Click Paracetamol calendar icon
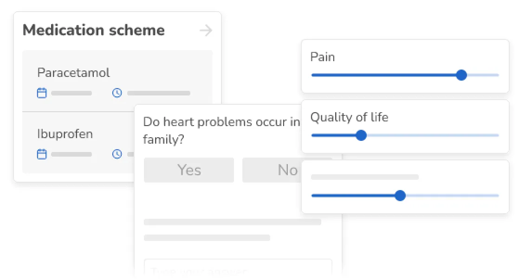This screenshot has height=279, width=519. point(42,93)
